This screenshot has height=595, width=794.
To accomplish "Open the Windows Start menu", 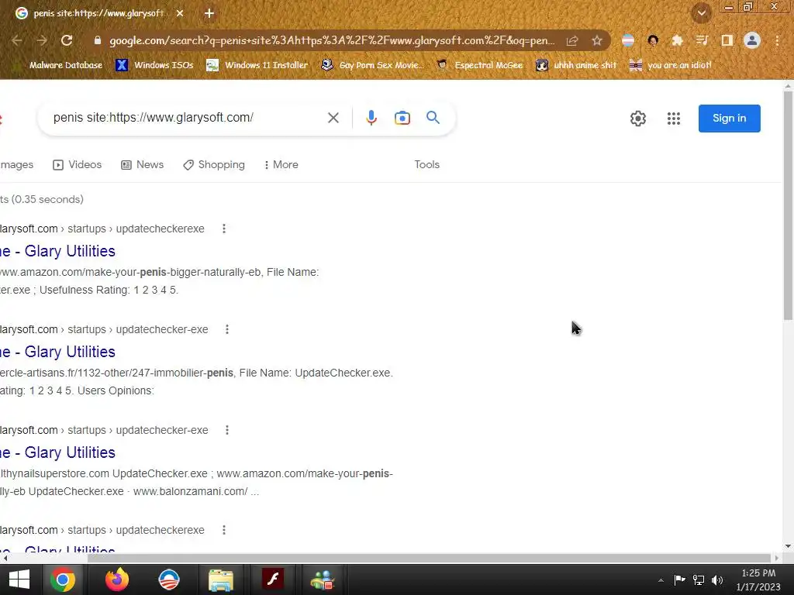I will pos(19,580).
